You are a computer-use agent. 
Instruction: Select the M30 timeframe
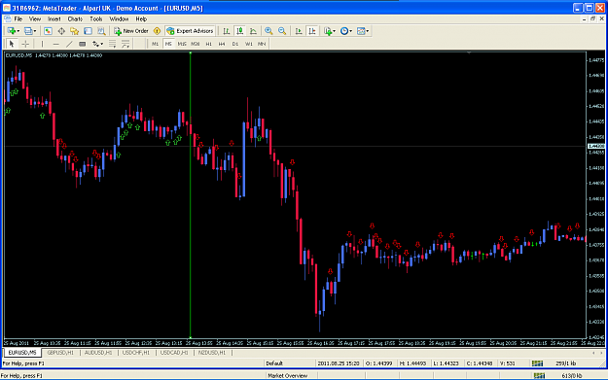point(195,44)
